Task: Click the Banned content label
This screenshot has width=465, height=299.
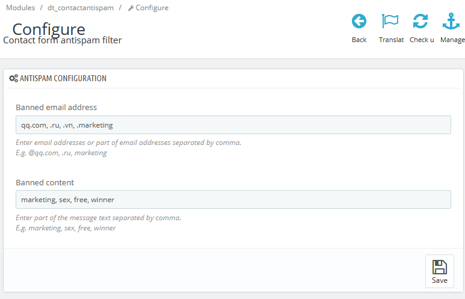Action: (45, 182)
